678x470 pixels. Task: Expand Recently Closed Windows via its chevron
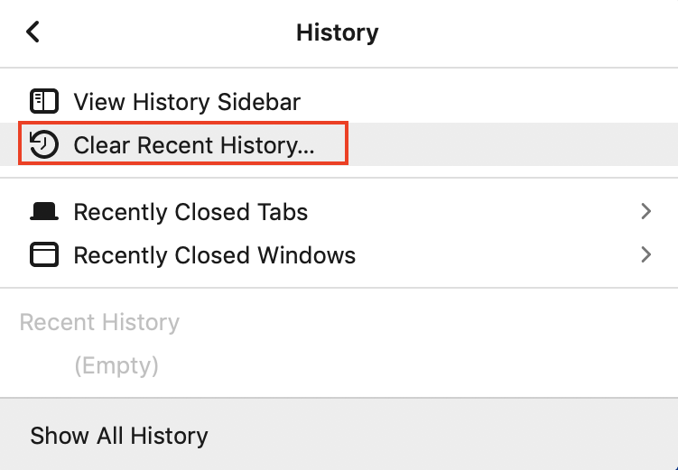(646, 254)
